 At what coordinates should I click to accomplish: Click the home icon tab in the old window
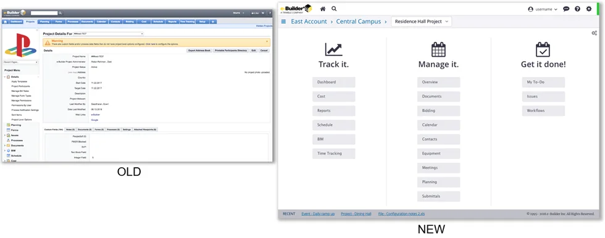pos(6,22)
